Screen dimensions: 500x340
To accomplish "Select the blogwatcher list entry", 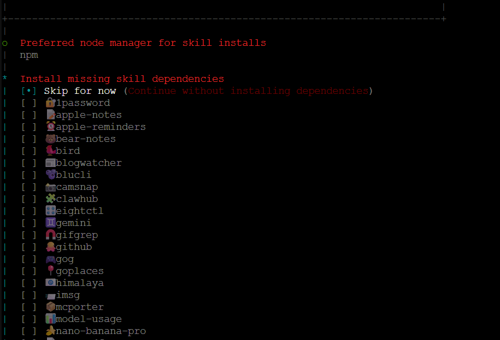I will click(89, 163).
